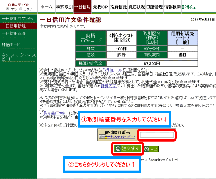
Task: Switch to the 一日信用 tab
Action: [x=83, y=7]
